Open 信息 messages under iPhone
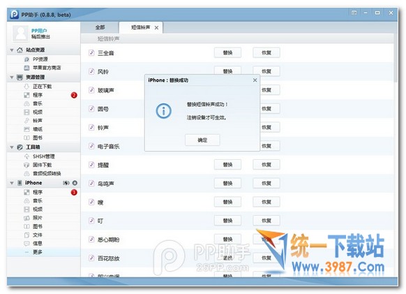The height and width of the screenshot is (294, 406). pyautogui.click(x=38, y=244)
